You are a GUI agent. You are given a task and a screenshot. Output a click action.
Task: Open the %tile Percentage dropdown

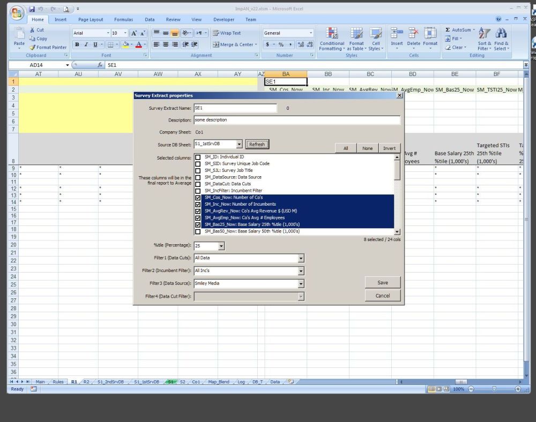pyautogui.click(x=221, y=246)
